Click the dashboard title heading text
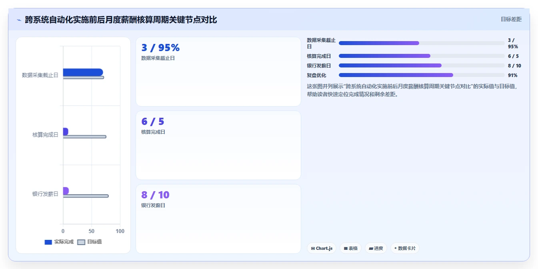 121,20
